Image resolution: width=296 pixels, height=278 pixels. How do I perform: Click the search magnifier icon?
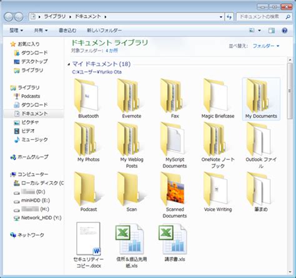coord(288,17)
